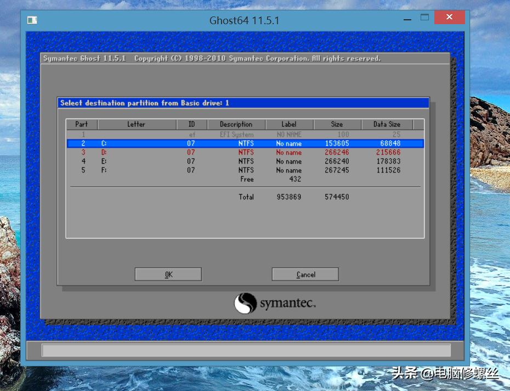
Task: Close the Ghost64 window
Action: (x=449, y=18)
